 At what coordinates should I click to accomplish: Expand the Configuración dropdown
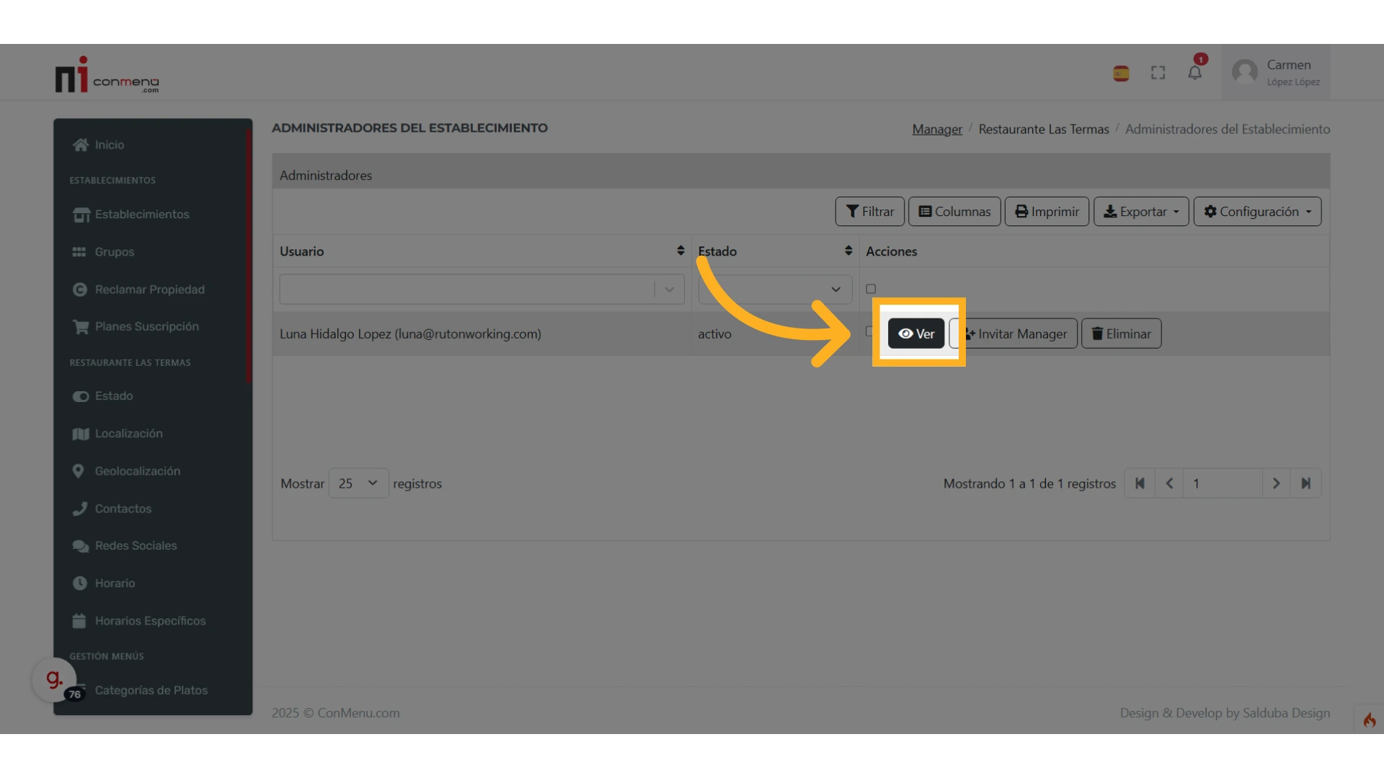click(1257, 212)
